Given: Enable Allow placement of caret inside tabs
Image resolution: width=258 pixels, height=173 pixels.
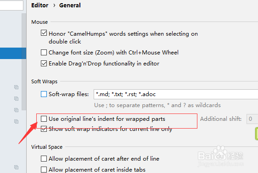Looking at the screenshot, I should tap(44, 169).
